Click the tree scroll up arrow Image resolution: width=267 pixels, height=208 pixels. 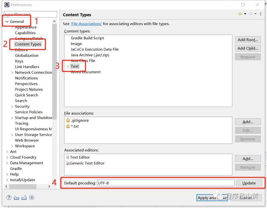coord(55,21)
